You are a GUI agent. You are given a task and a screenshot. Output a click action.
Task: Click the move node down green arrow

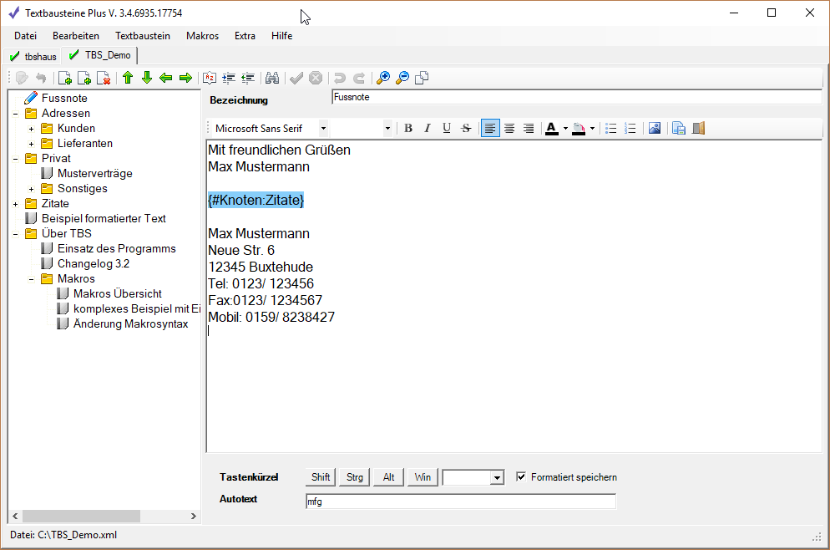(x=147, y=78)
